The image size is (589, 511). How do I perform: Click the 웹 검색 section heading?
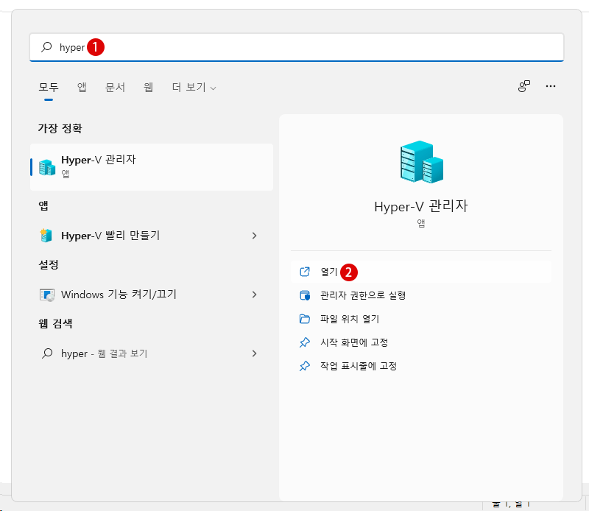[55, 323]
